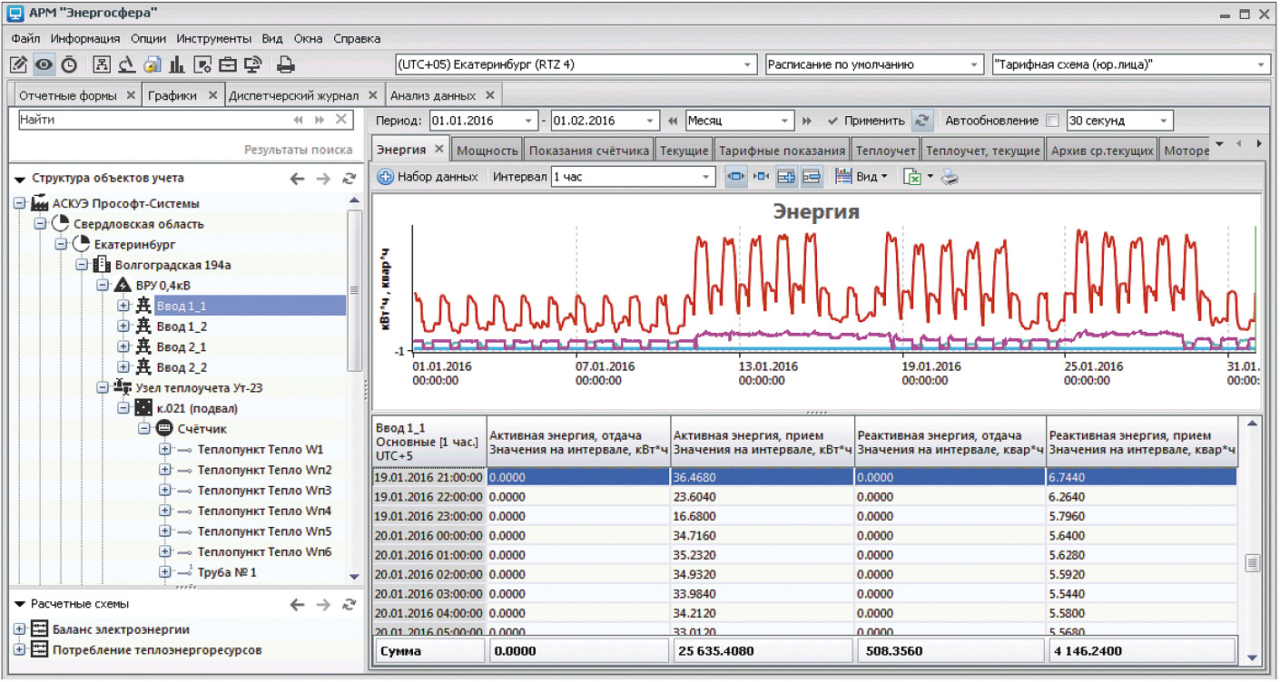Open the Инструменты menu
Viewport: 1280px width, 682px height.
coord(213,39)
